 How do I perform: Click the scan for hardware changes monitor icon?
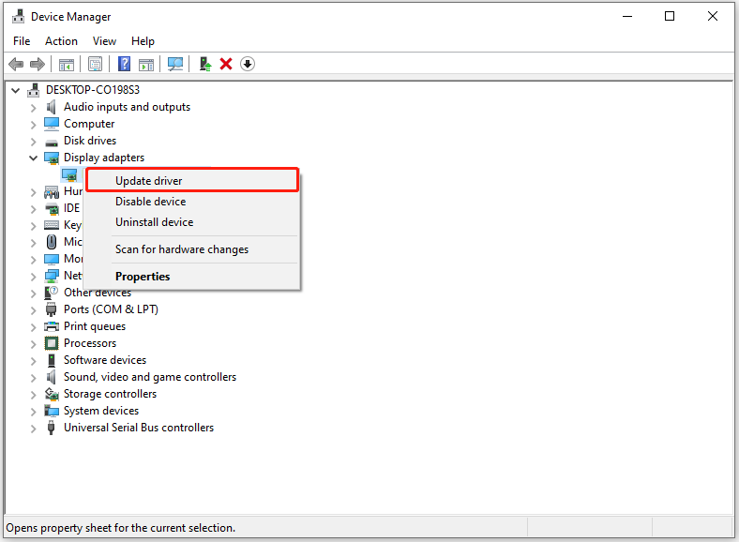coord(175,64)
